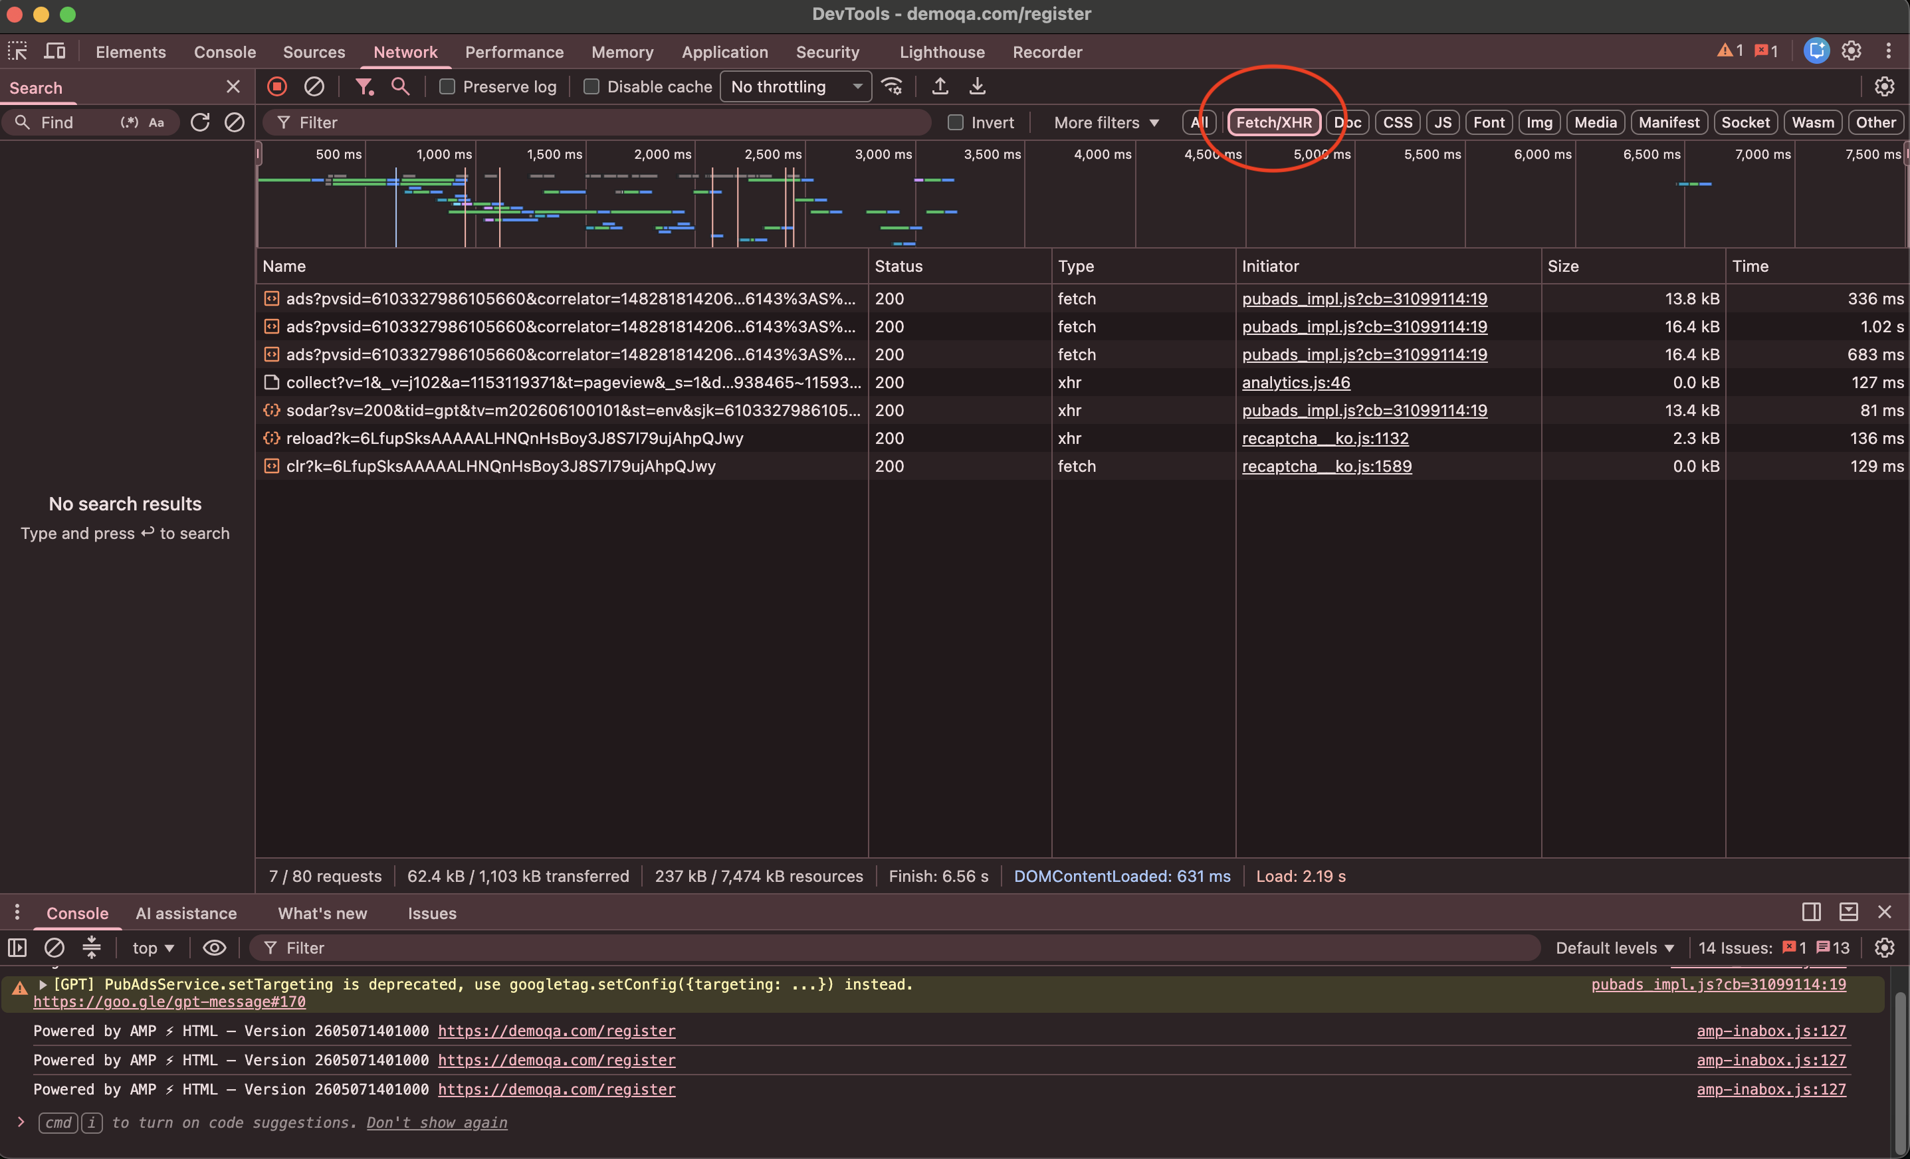Open network conditions wifi icon

point(893,86)
